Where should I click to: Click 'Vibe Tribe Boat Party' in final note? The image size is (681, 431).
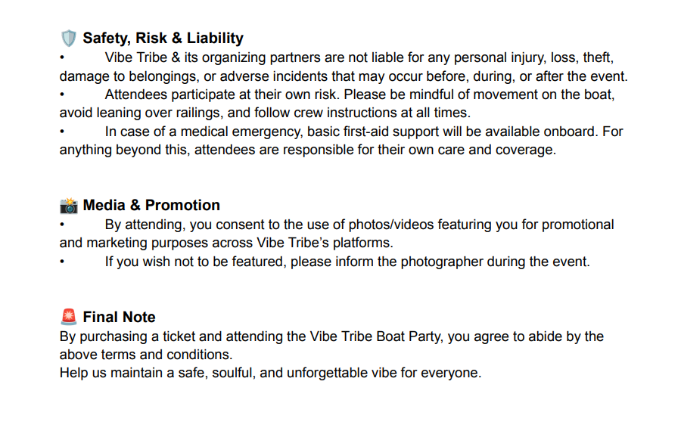pos(375,336)
